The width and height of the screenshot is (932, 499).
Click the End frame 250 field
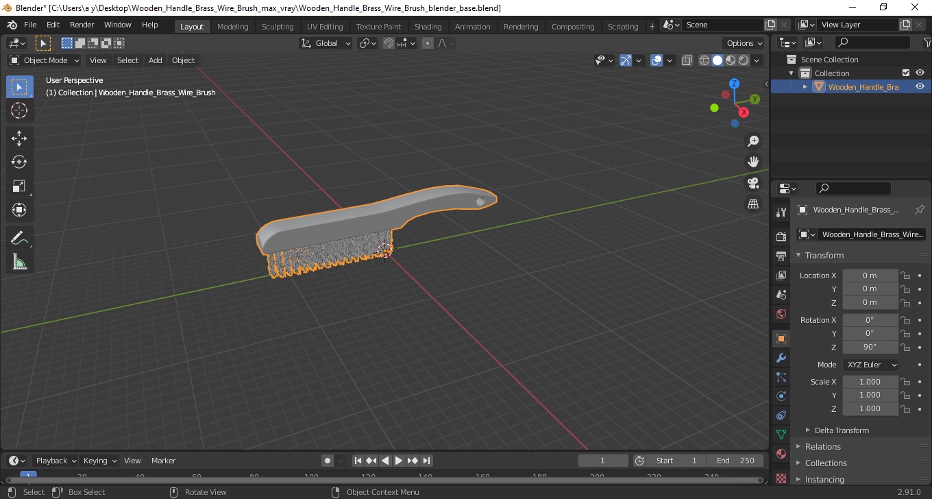[x=736, y=461]
